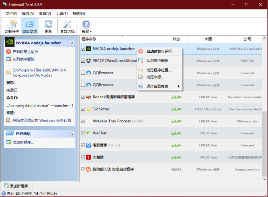This screenshot has height=197, width=268.
Task: Click the Sogou 搜狗输入法 icon
Action: (88, 169)
